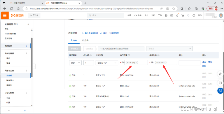The height and width of the screenshot is (114, 224).
Task: Switch to the 出方向 tab
Action: click(85, 41)
